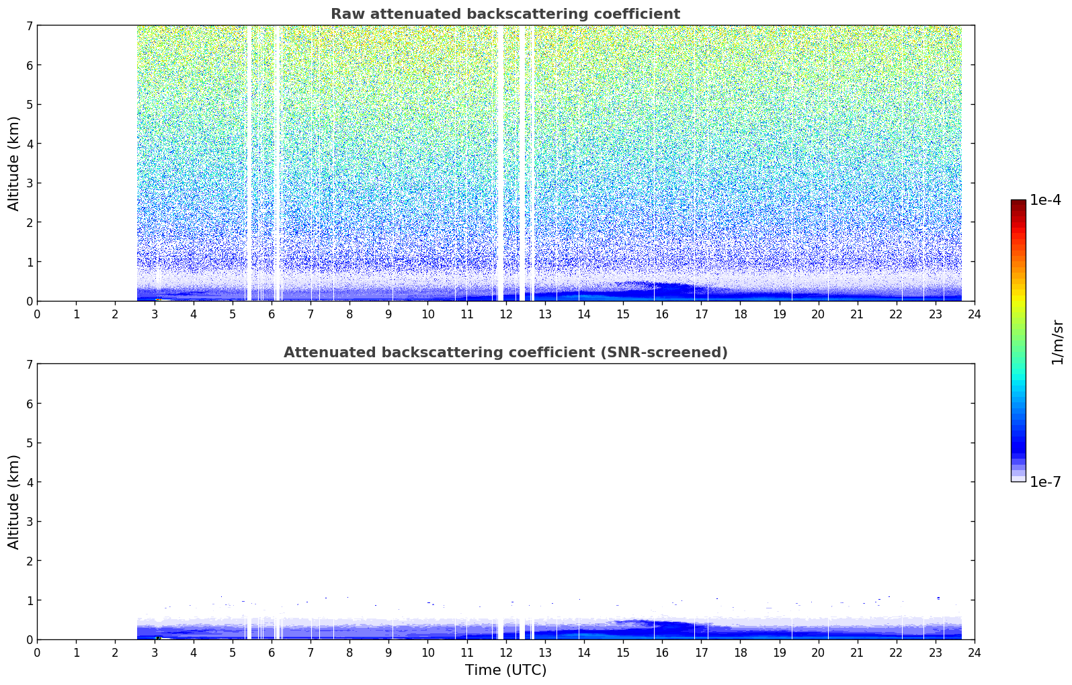
Task: Click time tick '9' under the SNR-screened plot
Action: (x=388, y=652)
